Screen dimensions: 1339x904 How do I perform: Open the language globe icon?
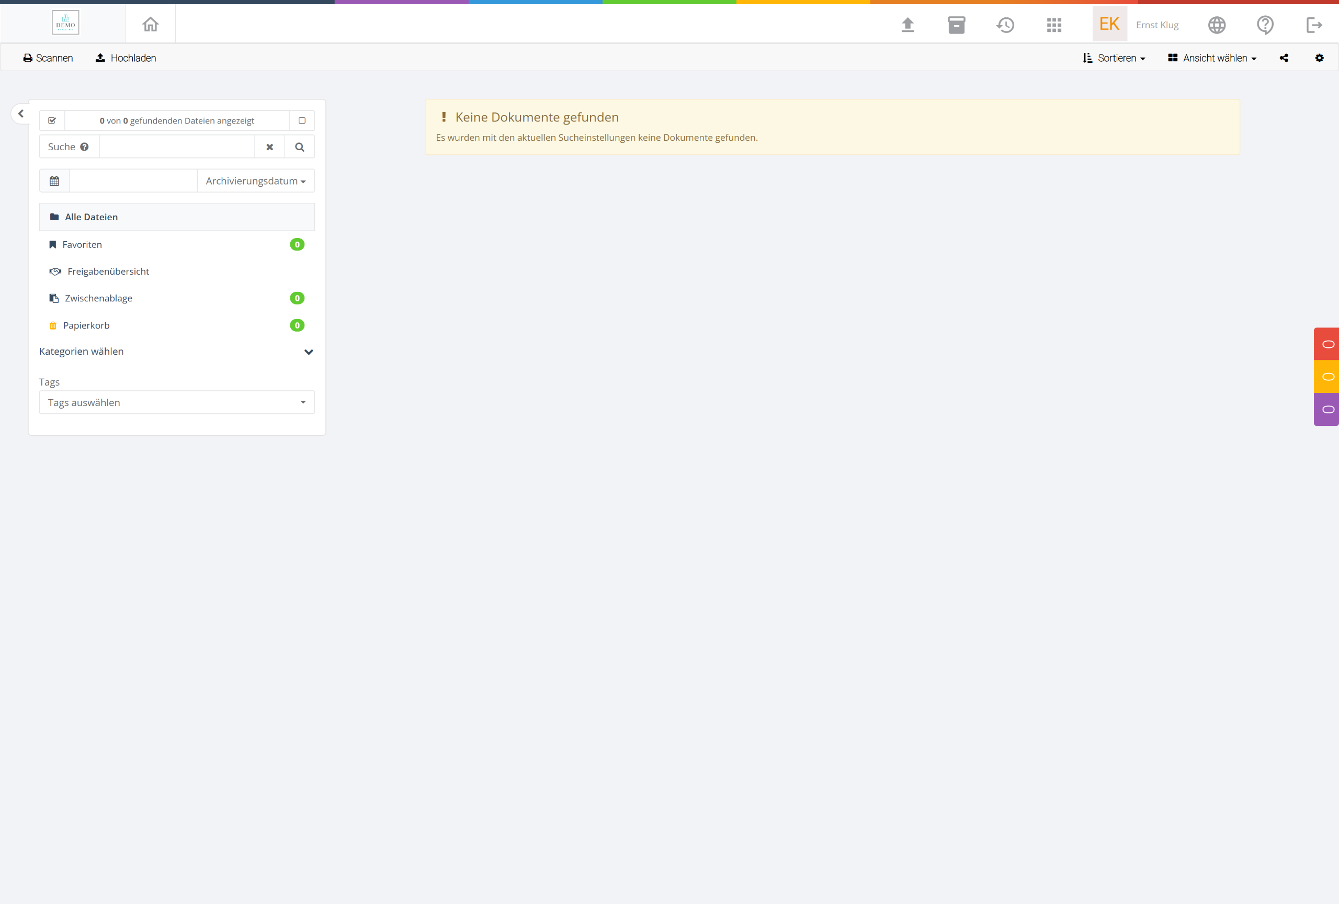tap(1216, 25)
